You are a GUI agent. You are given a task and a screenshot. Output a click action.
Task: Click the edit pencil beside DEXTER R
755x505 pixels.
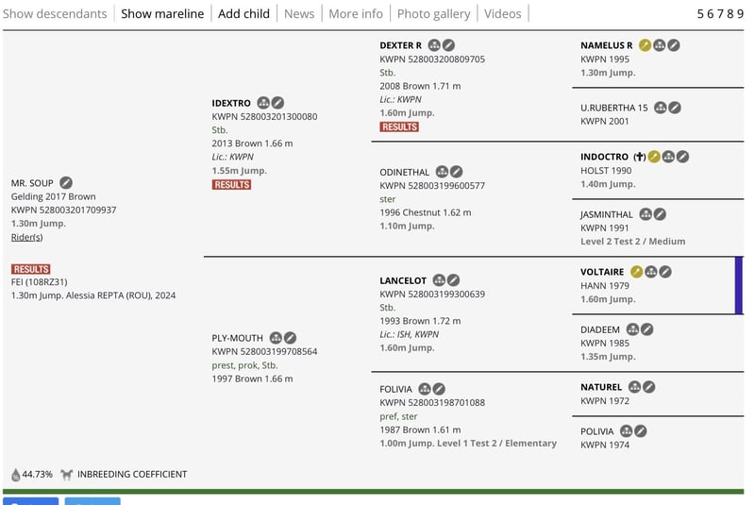pos(449,44)
